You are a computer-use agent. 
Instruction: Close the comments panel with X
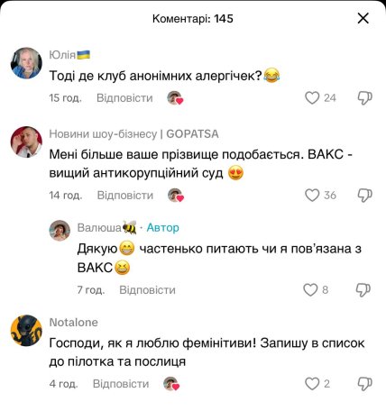click(363, 18)
